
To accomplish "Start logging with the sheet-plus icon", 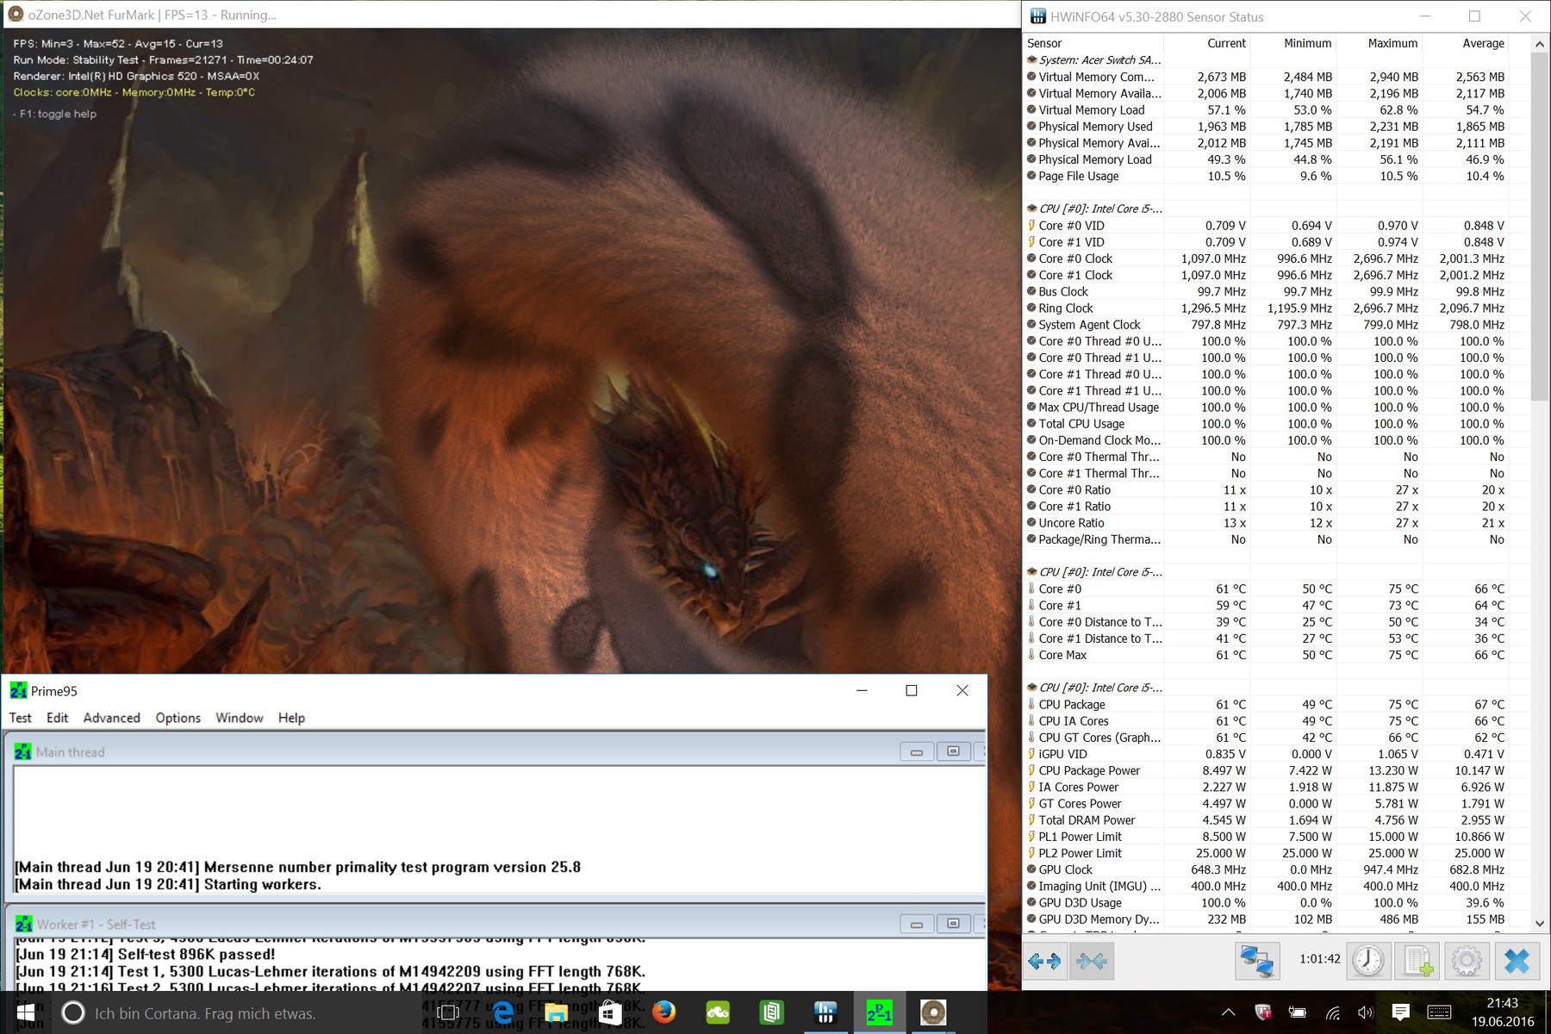I will click(x=1417, y=961).
